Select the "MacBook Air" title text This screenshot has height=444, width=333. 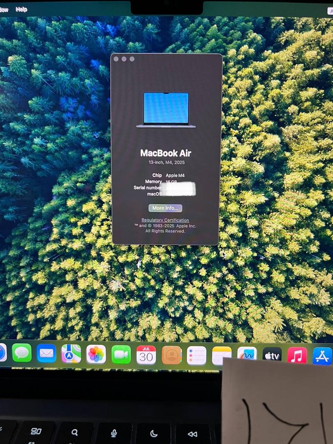166,153
